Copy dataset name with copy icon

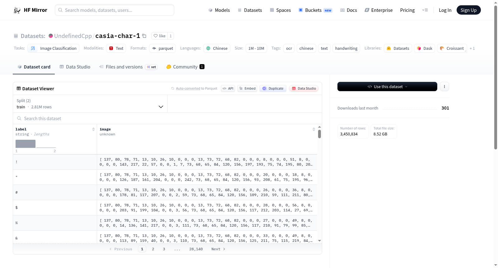click(144, 36)
